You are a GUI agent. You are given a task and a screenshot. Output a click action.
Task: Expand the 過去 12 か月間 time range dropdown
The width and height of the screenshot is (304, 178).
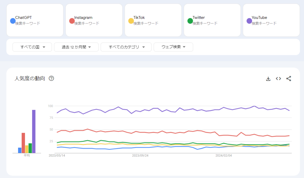point(76,47)
